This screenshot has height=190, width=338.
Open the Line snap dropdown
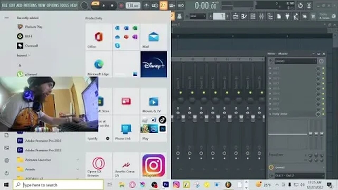[x=198, y=16]
